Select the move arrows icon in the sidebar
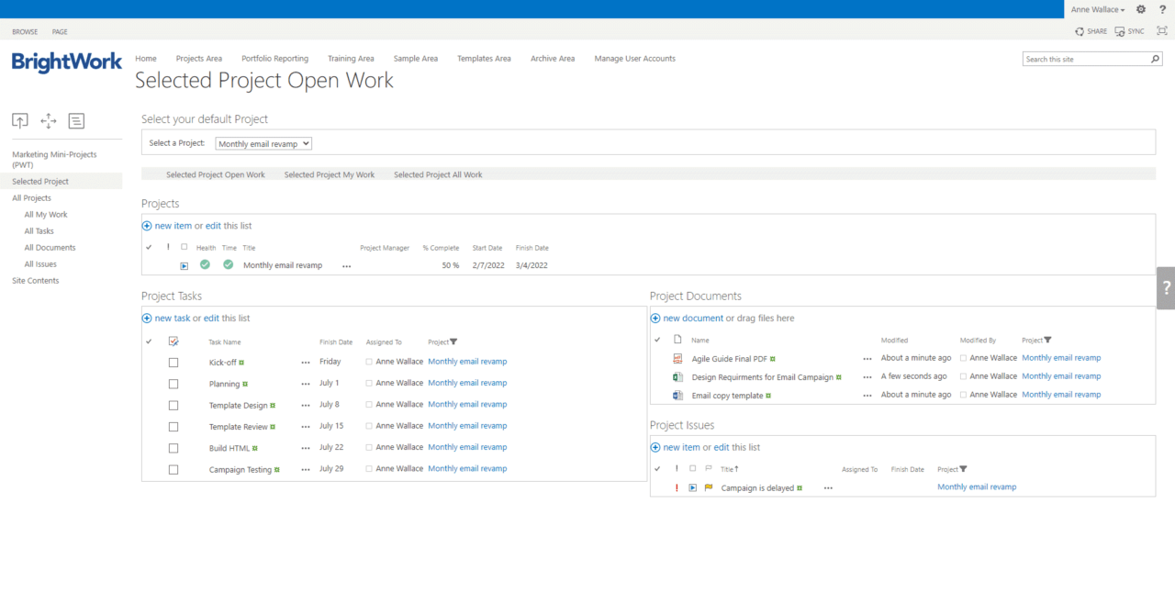Image resolution: width=1175 pixels, height=593 pixels. coord(48,120)
